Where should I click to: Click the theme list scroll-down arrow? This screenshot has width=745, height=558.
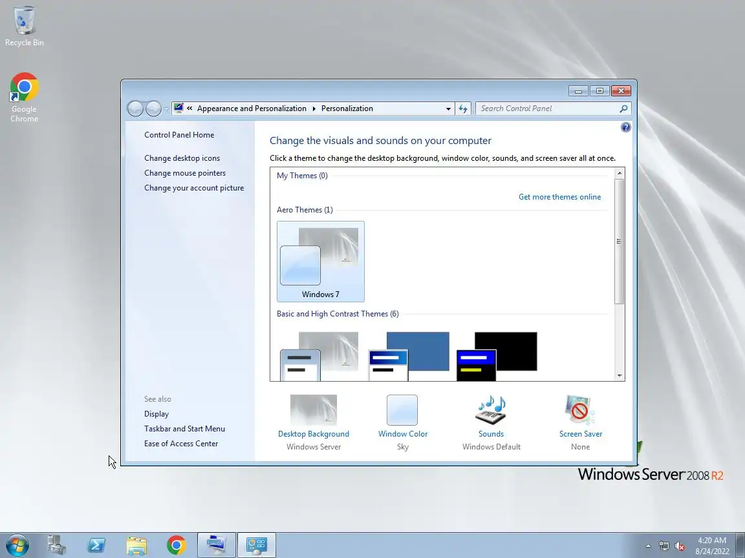[619, 376]
